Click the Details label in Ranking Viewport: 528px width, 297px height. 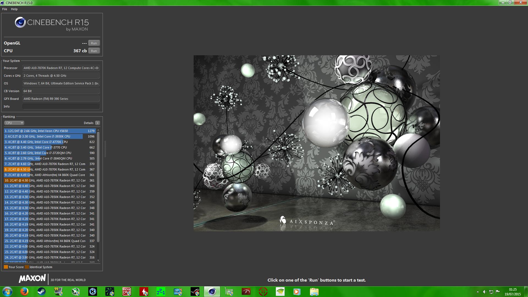point(89,123)
